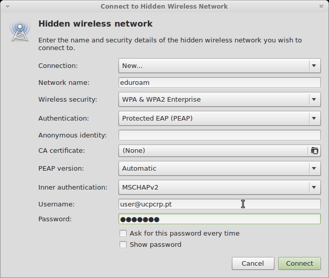Click the Network name field
The height and width of the screenshot is (278, 329).
[x=219, y=82]
